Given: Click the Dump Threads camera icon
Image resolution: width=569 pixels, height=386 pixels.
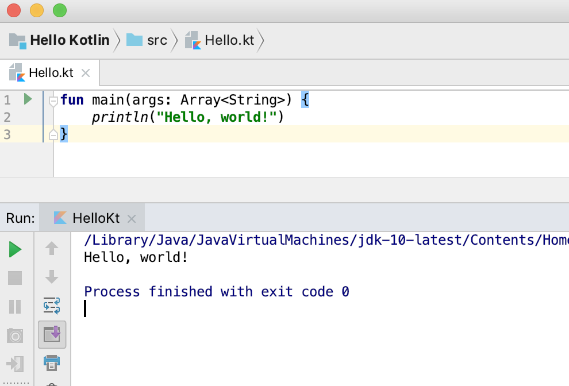Looking at the screenshot, I should 16,335.
